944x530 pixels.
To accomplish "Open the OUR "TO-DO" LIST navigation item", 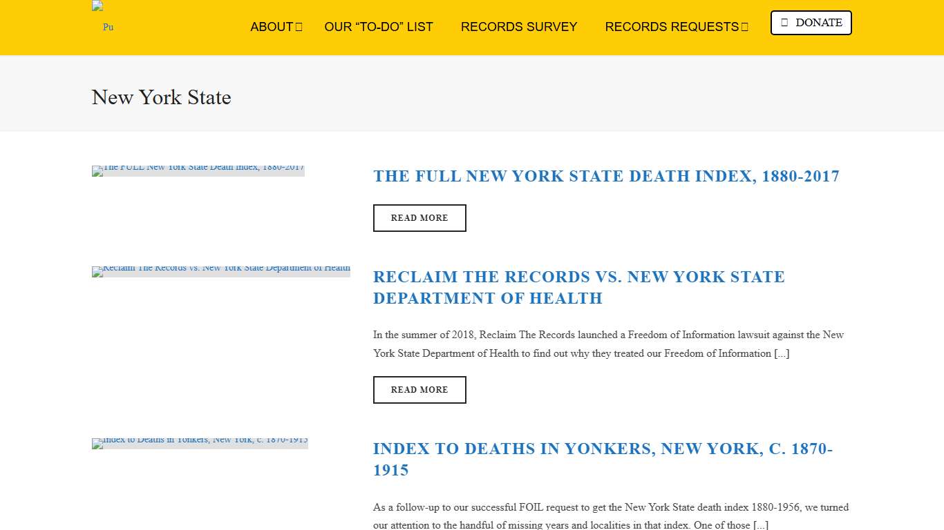I will tap(379, 27).
